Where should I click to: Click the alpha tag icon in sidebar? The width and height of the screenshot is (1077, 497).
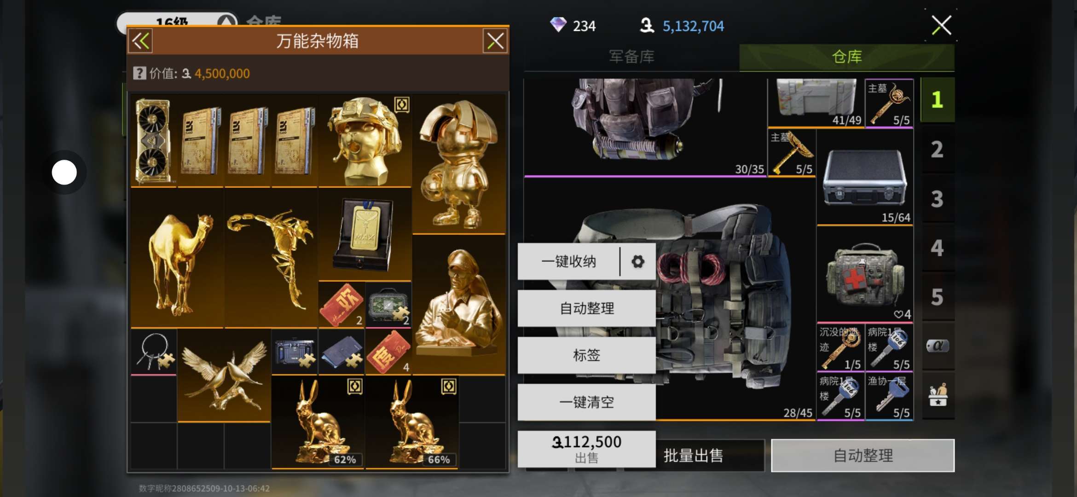pos(938,346)
